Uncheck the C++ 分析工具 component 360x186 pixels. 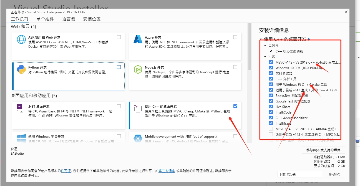[271, 79]
